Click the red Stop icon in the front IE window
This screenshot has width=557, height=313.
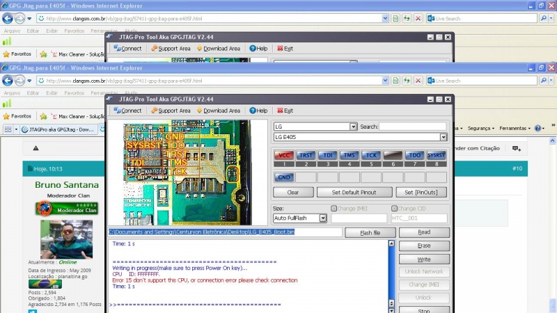(x=418, y=81)
